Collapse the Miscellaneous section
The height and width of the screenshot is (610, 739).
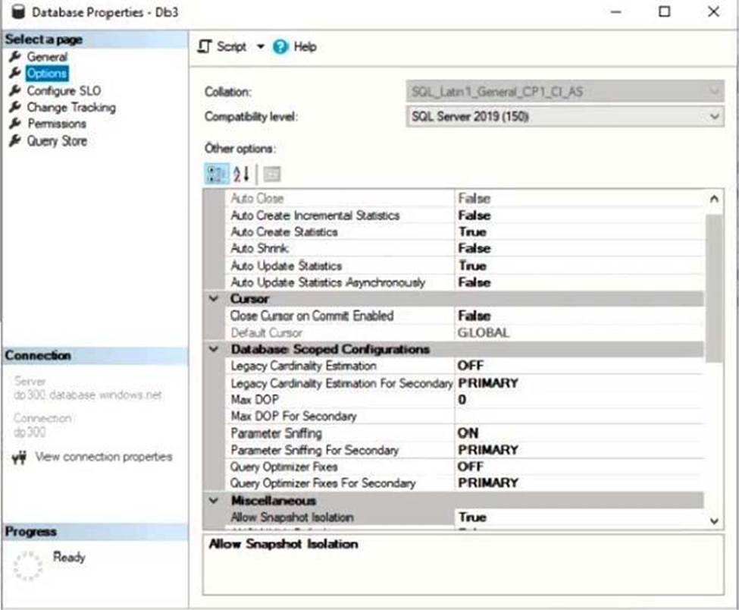[214, 501]
